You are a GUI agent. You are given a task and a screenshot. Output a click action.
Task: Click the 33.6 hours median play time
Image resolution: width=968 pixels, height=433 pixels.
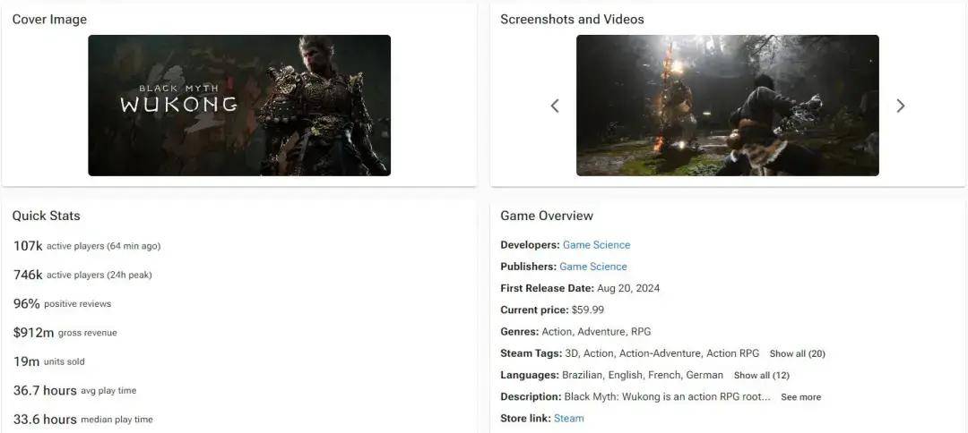[x=82, y=420]
